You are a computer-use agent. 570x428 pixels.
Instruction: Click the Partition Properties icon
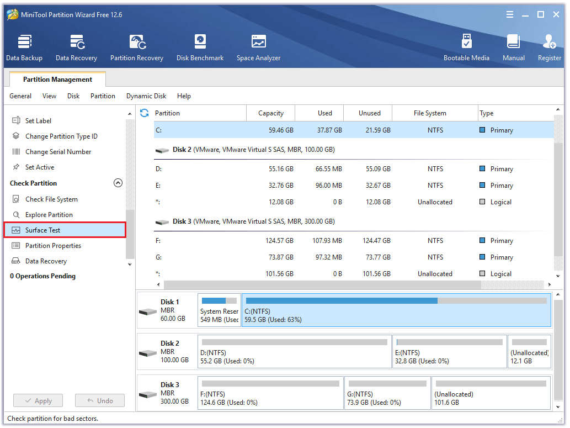[16, 246]
